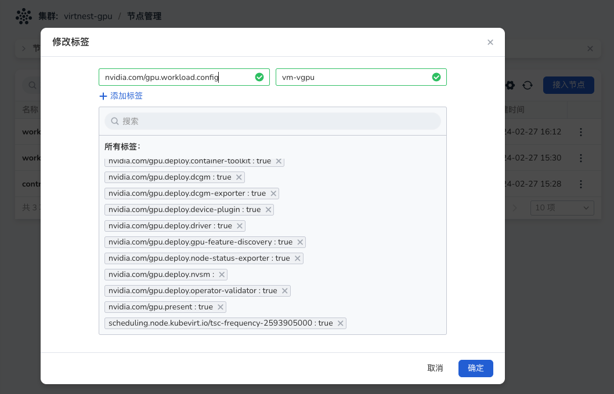Image resolution: width=614 pixels, height=394 pixels.
Task: Remove the operator-validator label tag
Action: [284, 291]
